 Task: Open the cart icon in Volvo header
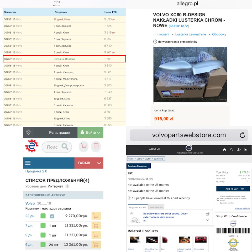(x=245, y=150)
